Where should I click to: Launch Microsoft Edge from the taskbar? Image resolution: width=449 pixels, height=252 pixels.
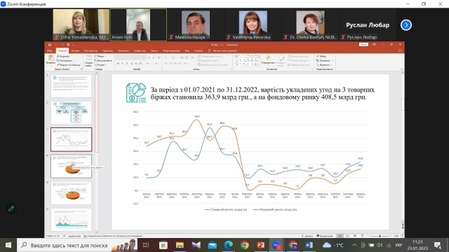228,245
